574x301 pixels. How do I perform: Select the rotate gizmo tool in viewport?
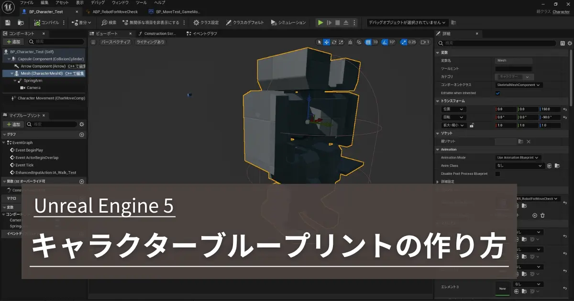(x=334, y=42)
